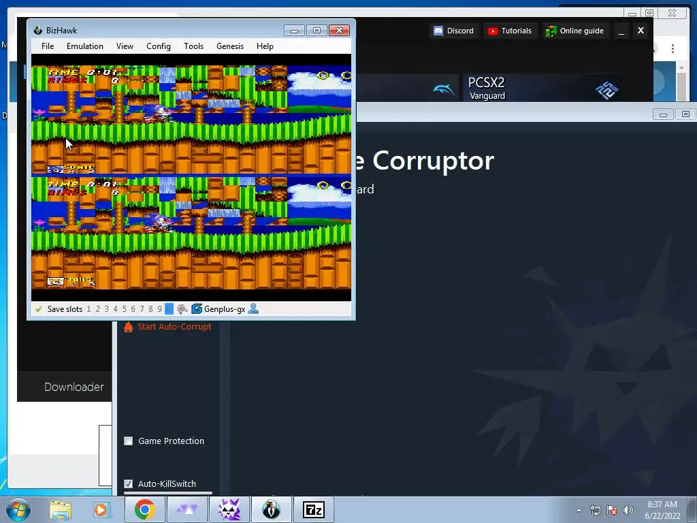This screenshot has height=523, width=697.
Task: Click the emulator game display area
Action: (191, 178)
